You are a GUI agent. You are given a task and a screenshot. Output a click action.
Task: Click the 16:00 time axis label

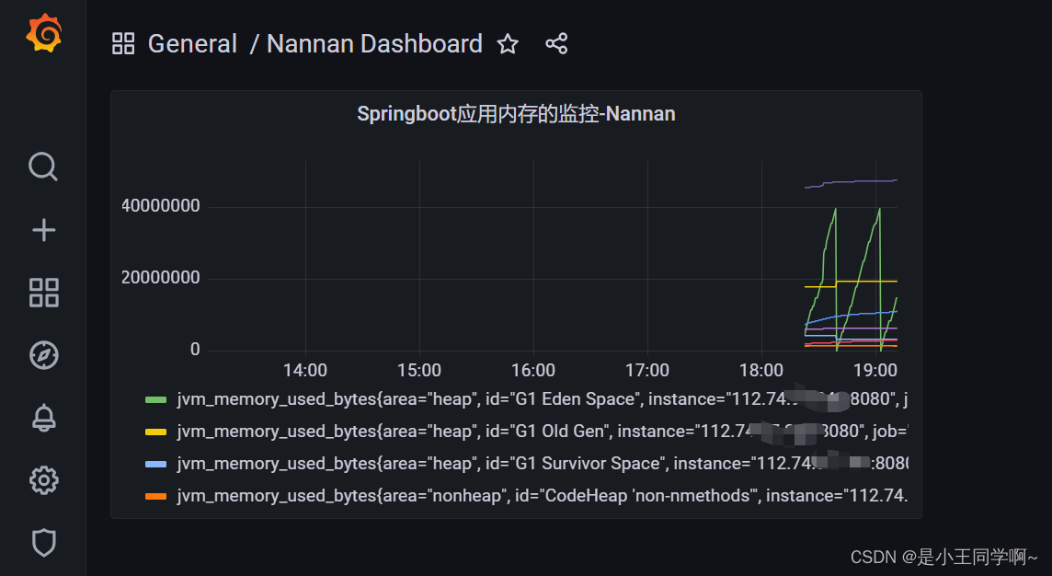pos(533,371)
